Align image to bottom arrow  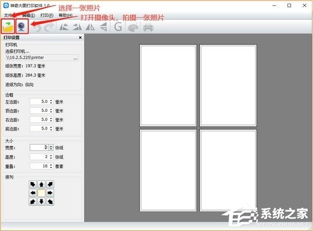tap(41, 202)
